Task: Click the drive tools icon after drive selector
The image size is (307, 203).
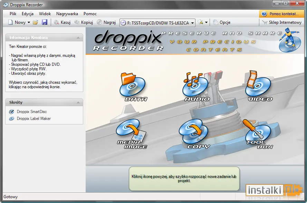Action: coord(200,22)
